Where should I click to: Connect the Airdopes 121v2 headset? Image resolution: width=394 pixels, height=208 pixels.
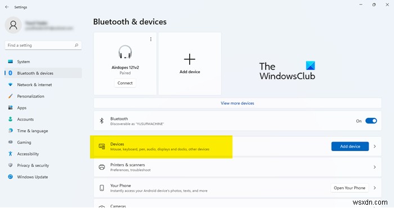[125, 83]
